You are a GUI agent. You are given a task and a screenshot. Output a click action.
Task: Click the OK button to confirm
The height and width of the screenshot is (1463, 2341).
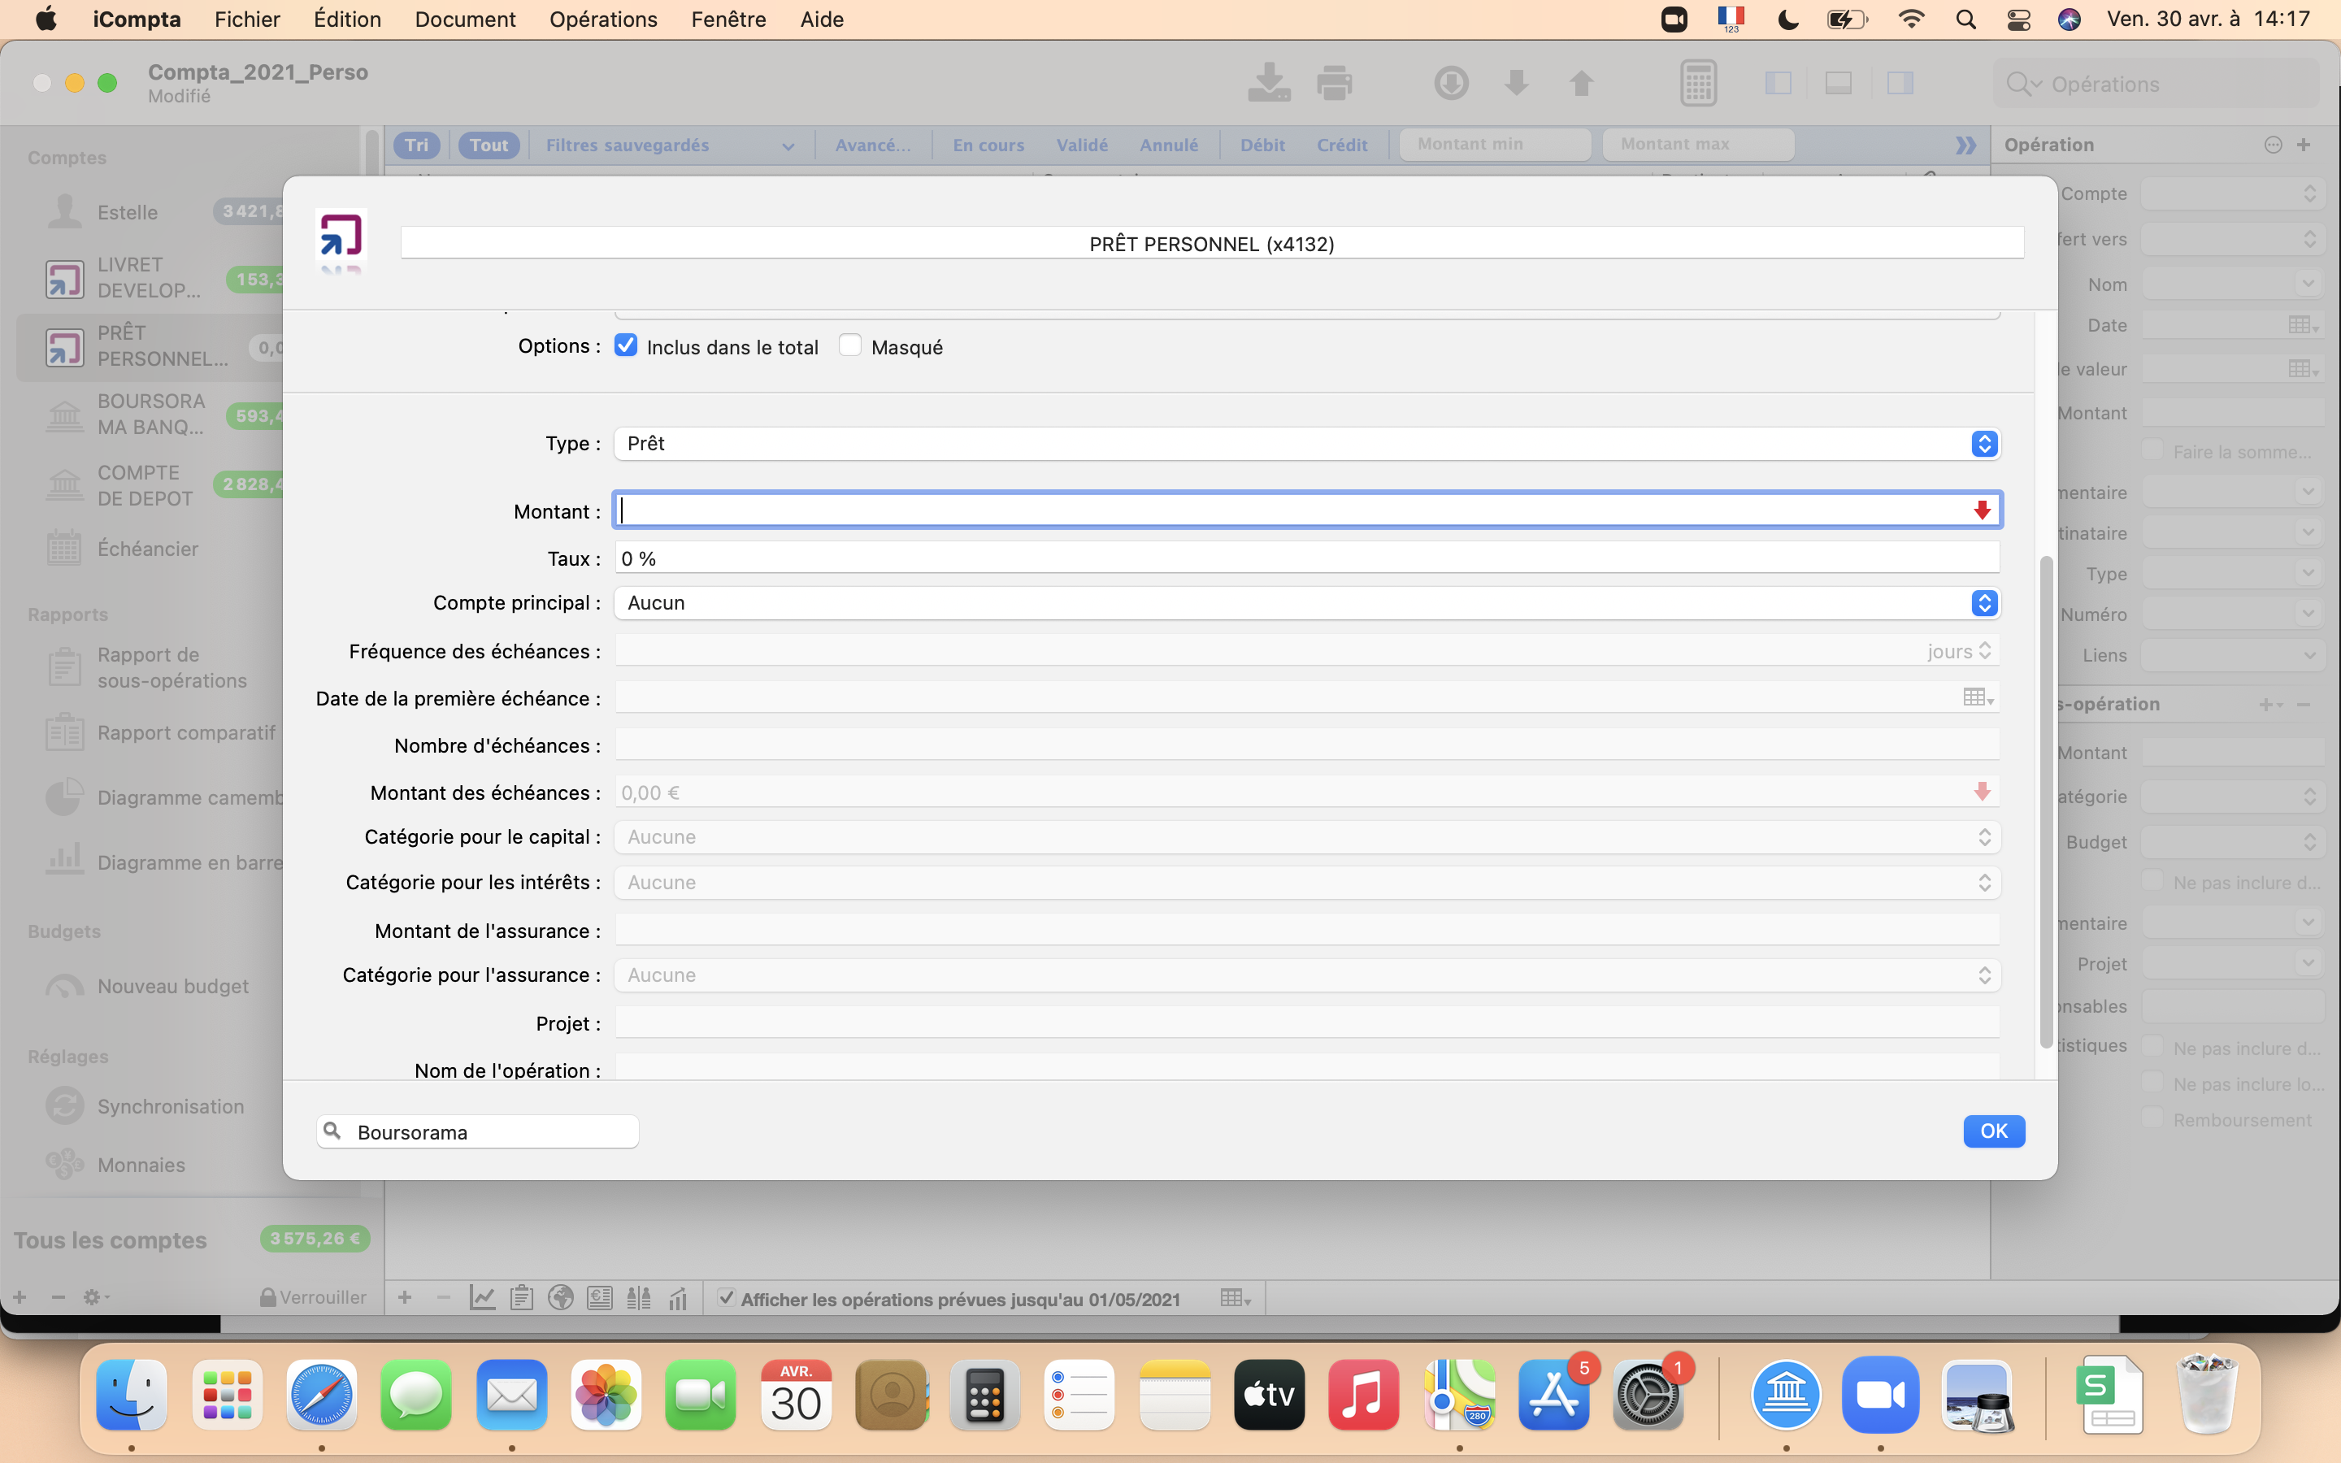[1994, 1131]
